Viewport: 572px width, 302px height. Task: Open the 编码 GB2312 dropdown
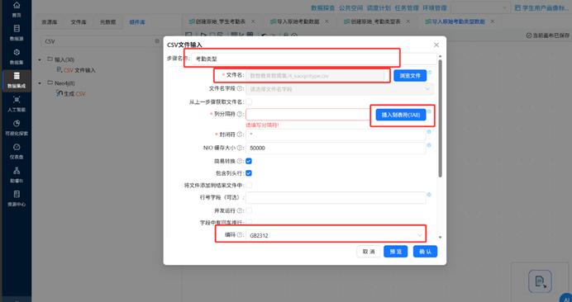[x=336, y=235]
